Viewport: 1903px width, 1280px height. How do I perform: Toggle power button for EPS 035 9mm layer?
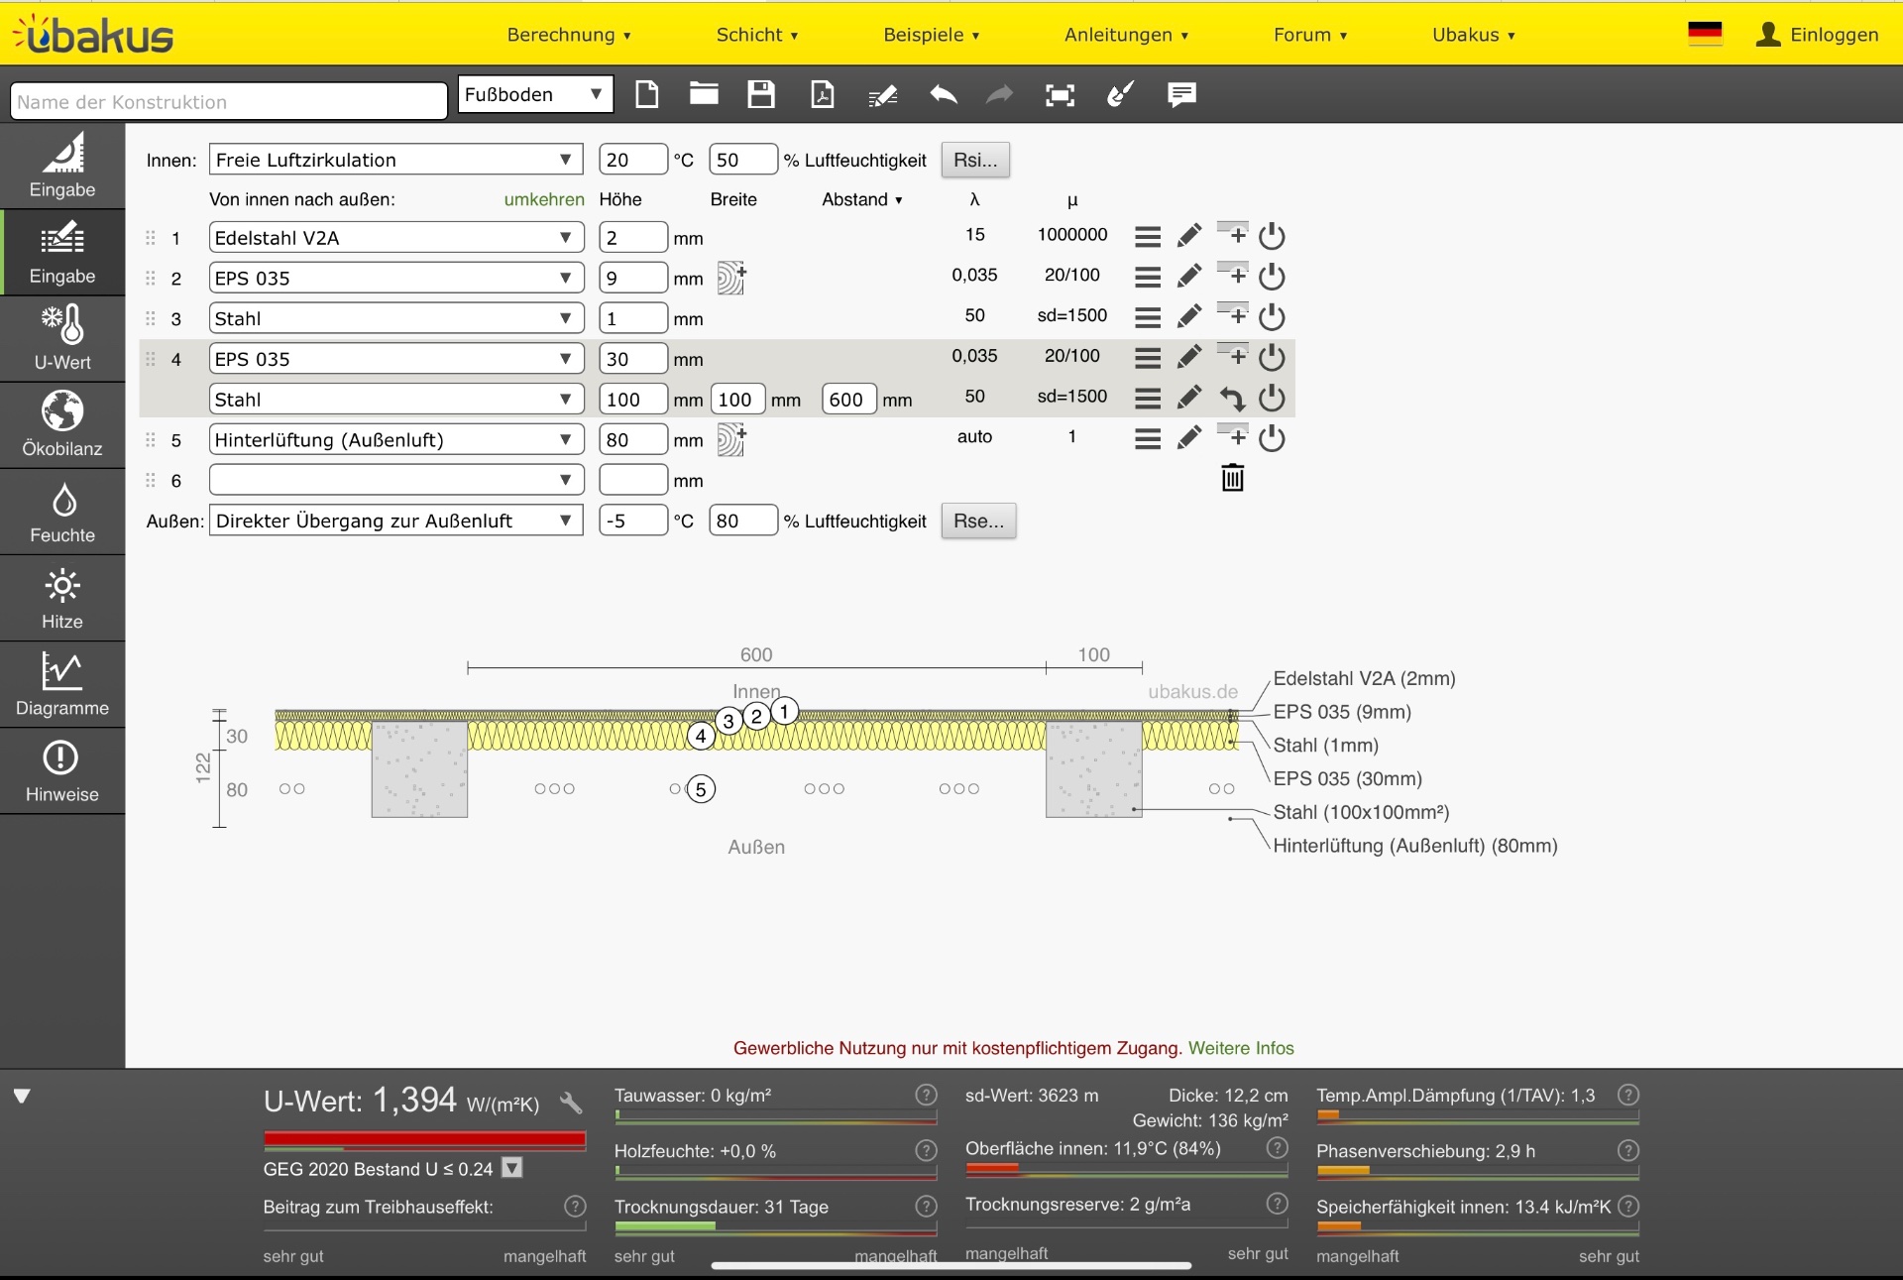tap(1272, 276)
